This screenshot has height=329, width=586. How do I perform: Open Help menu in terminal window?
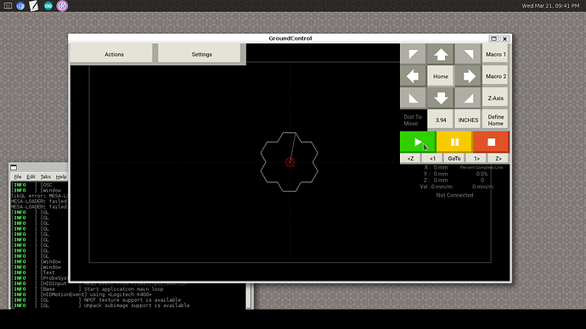(61, 177)
